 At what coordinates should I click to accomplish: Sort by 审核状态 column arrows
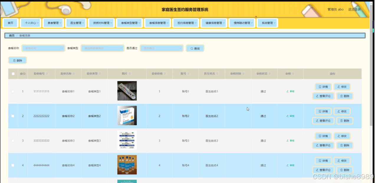(x=270, y=74)
